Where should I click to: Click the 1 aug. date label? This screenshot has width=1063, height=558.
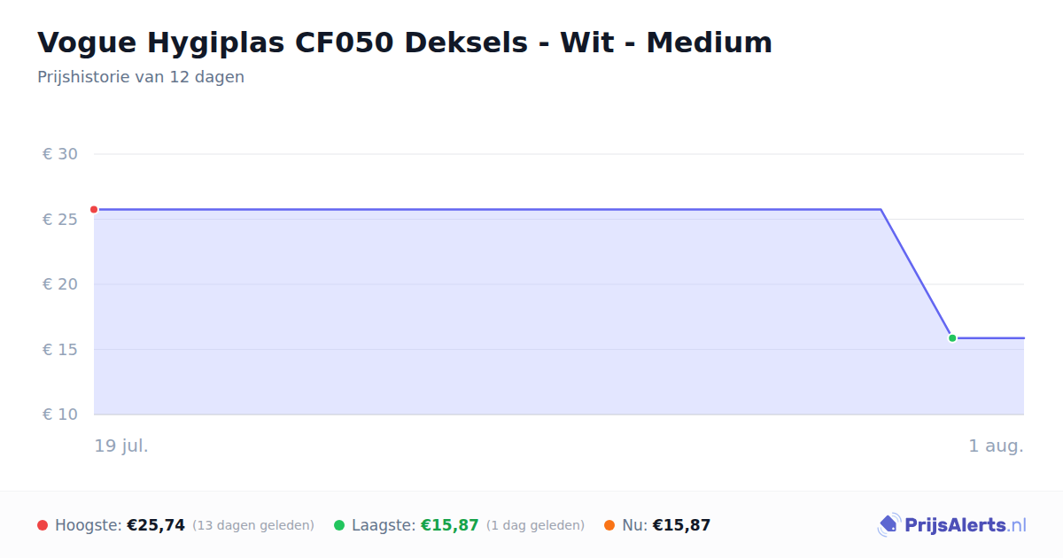(996, 446)
